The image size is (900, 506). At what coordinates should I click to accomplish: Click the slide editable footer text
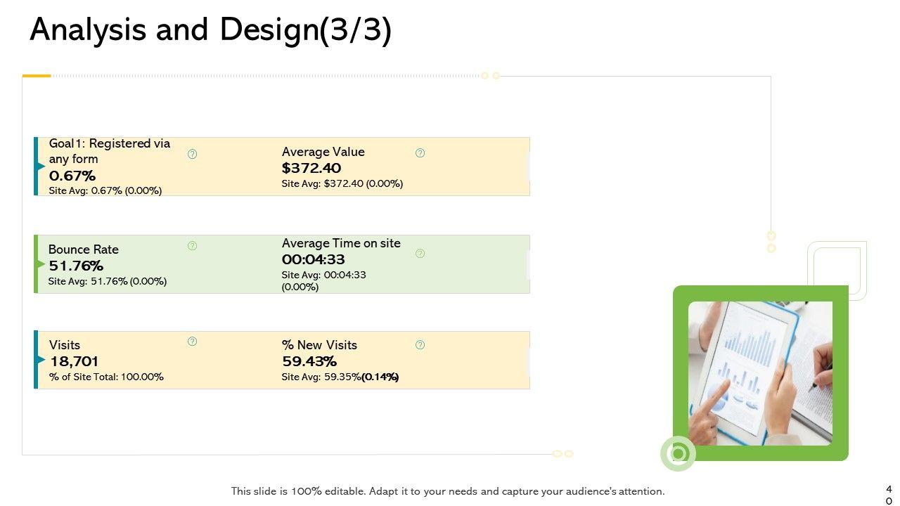coord(448,491)
